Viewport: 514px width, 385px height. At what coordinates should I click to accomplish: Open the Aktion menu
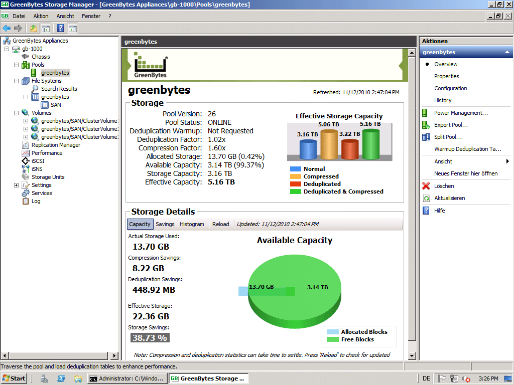click(x=41, y=16)
